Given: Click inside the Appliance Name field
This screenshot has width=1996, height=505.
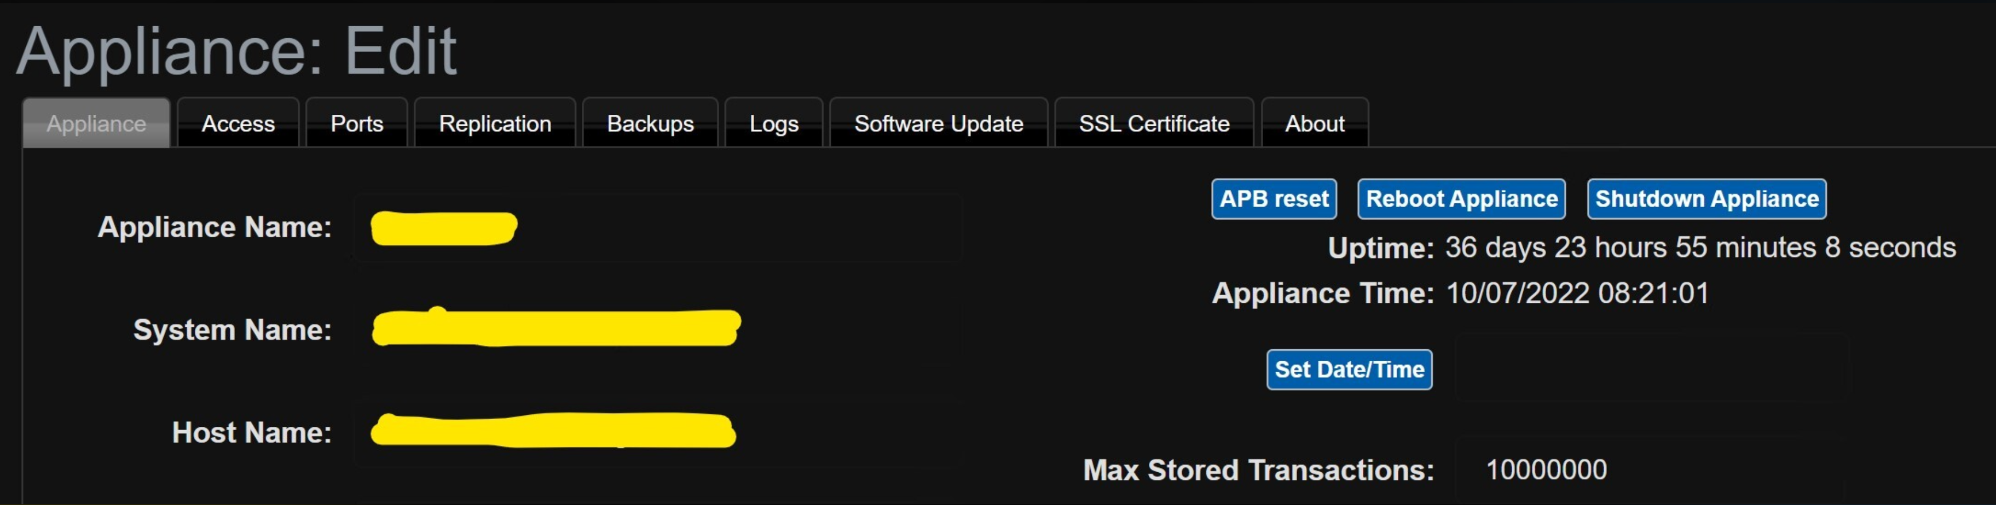Looking at the screenshot, I should tap(658, 227).
